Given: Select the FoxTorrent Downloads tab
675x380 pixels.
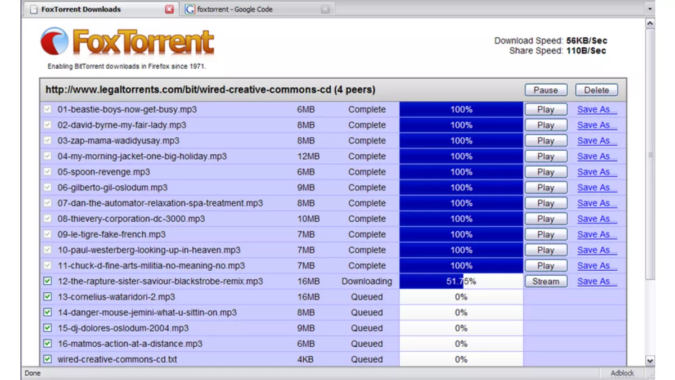Looking at the screenshot, I should tap(84, 9).
